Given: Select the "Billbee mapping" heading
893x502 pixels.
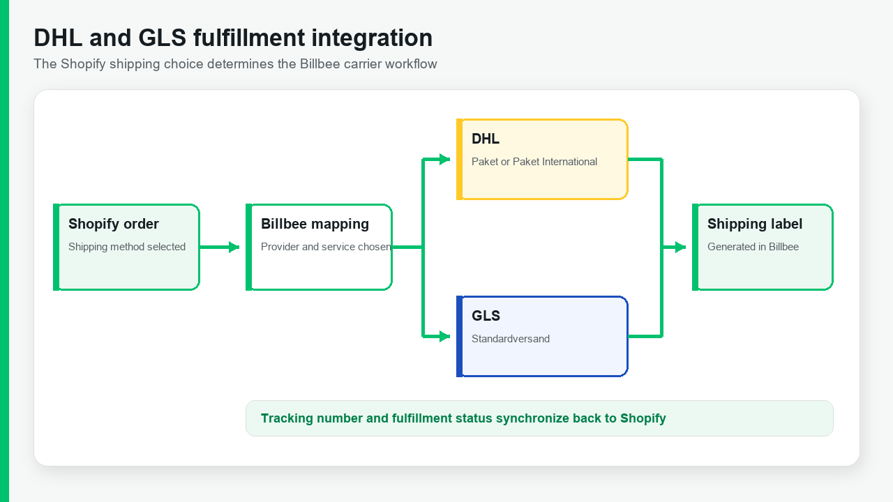Looking at the screenshot, I should point(315,224).
